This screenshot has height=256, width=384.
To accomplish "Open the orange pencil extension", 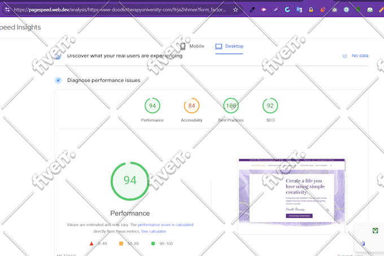I will coord(381,10).
